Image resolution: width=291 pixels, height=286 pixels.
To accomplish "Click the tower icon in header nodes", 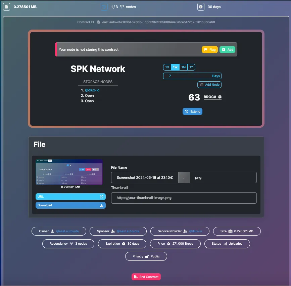I will coord(122,7).
